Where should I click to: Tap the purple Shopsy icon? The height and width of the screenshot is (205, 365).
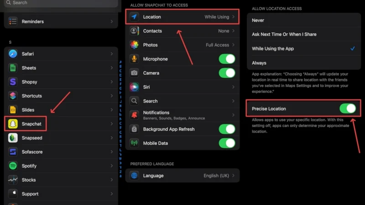point(13,82)
